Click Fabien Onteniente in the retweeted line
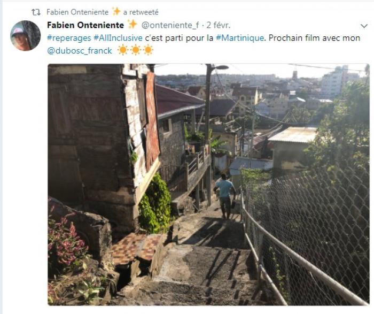This screenshot has height=314, width=374. [x=77, y=12]
